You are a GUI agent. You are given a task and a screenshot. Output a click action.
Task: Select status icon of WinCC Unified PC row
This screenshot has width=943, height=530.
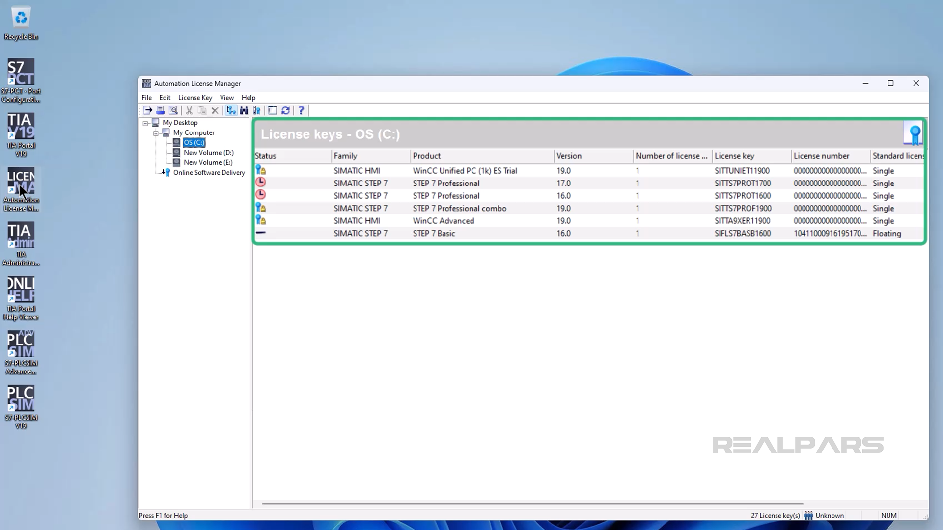261,170
